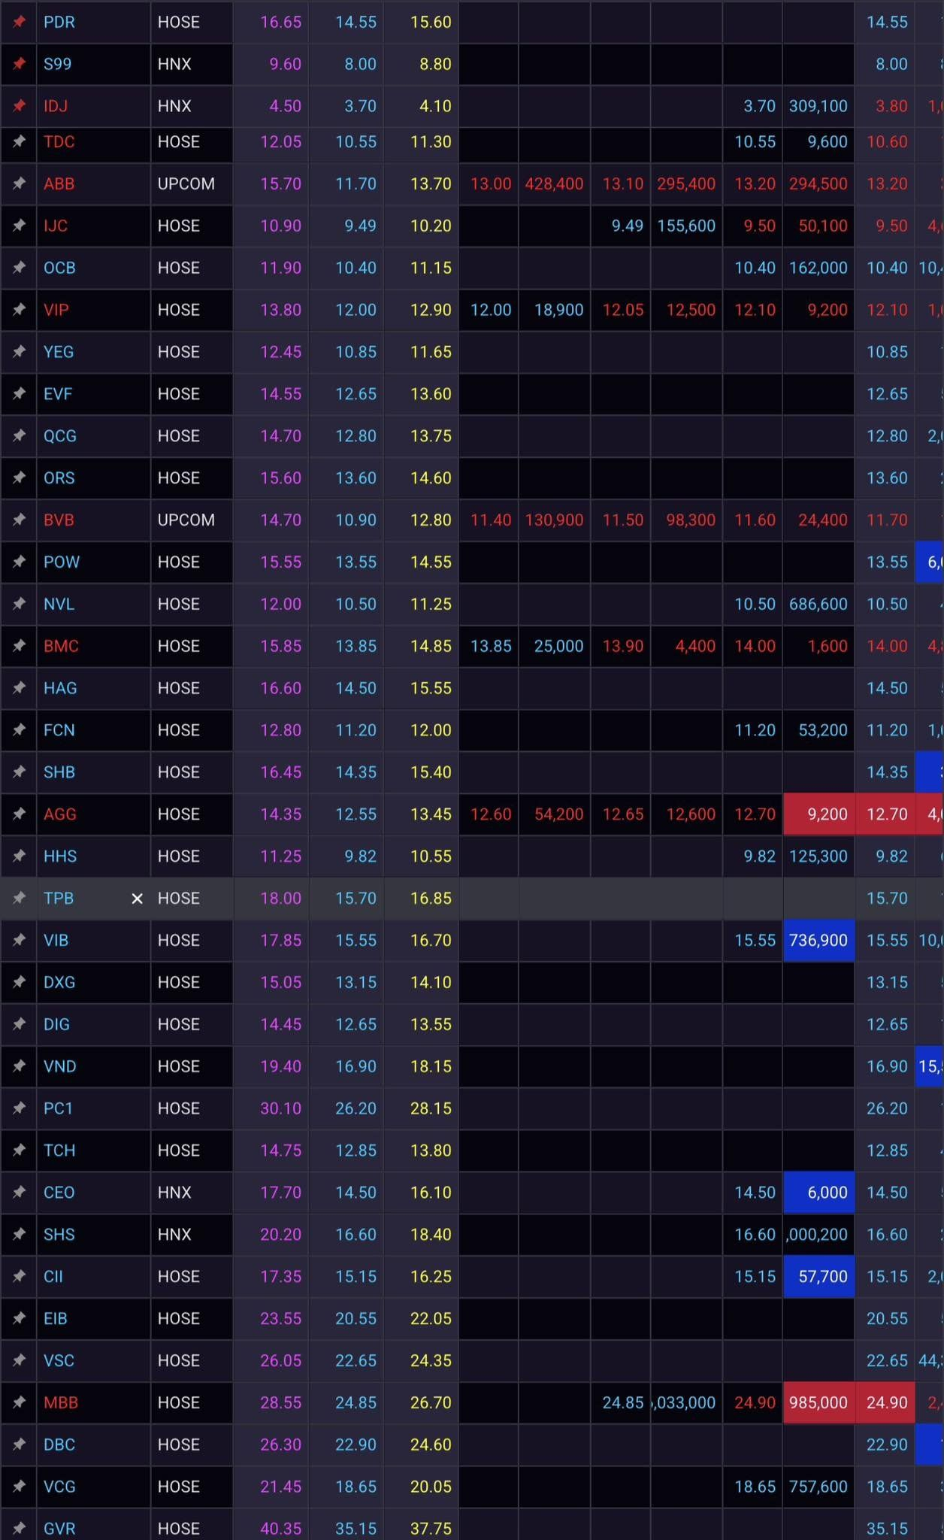Toggle the pin icon for IDJ
This screenshot has width=944, height=1540.
coord(19,106)
